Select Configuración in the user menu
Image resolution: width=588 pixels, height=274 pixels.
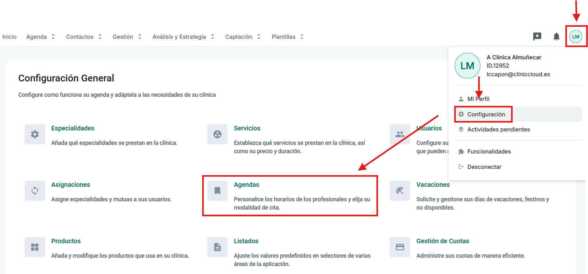tap(486, 114)
